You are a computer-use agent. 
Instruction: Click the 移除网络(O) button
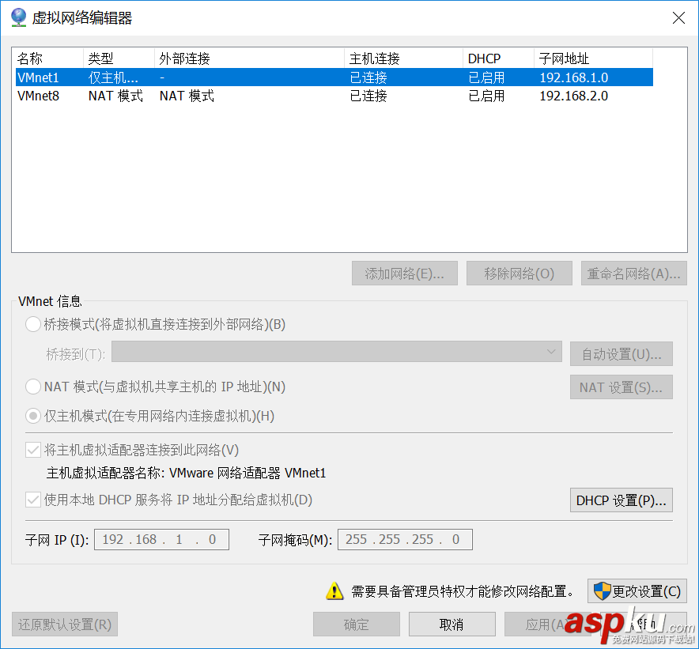click(x=519, y=274)
